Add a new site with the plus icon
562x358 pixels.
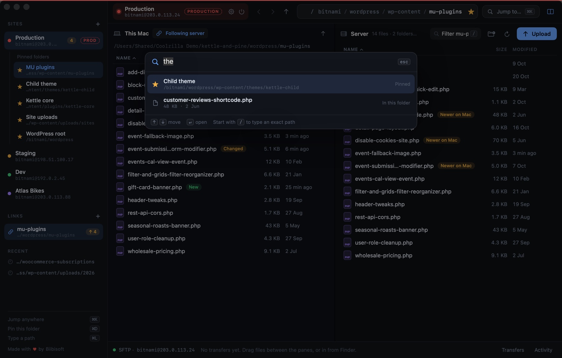pyautogui.click(x=98, y=24)
